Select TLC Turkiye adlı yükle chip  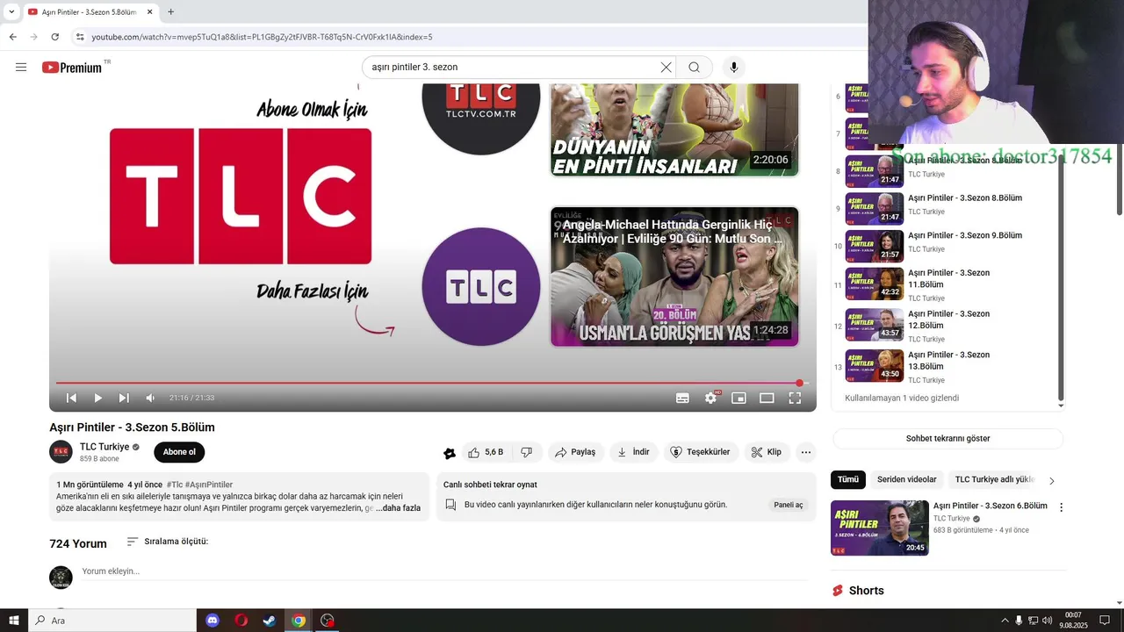(x=994, y=479)
